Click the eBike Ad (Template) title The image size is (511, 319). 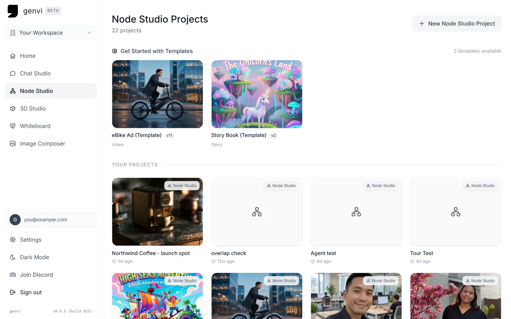137,135
